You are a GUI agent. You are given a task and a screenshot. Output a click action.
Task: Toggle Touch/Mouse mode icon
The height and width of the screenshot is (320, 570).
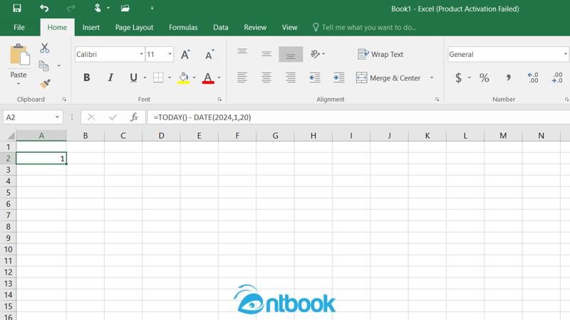(x=98, y=8)
